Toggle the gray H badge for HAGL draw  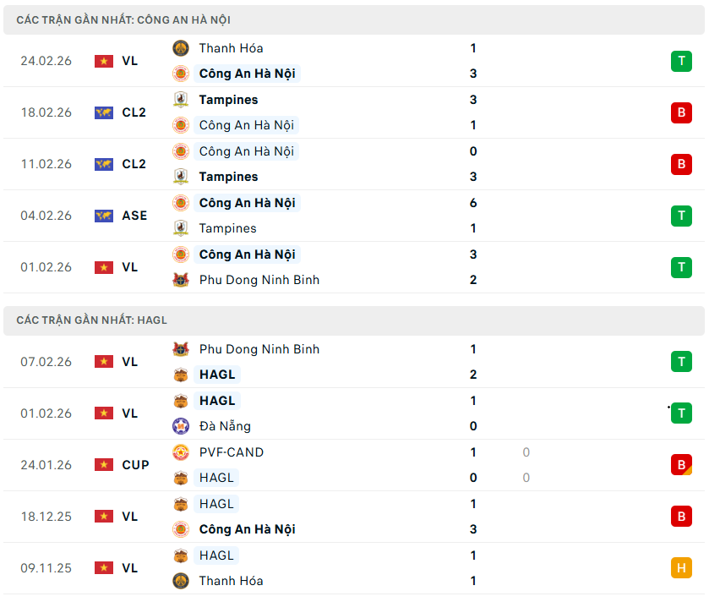pos(681,568)
